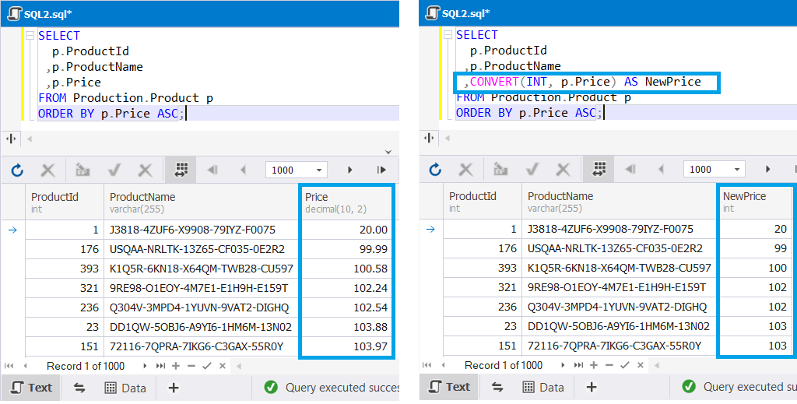Click the X icon beside refresh, Price grid

[47, 170]
